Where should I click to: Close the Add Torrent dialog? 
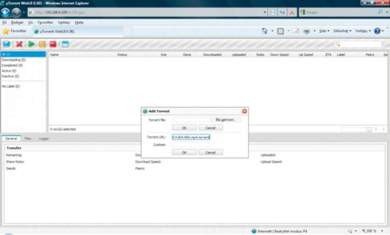point(244,111)
